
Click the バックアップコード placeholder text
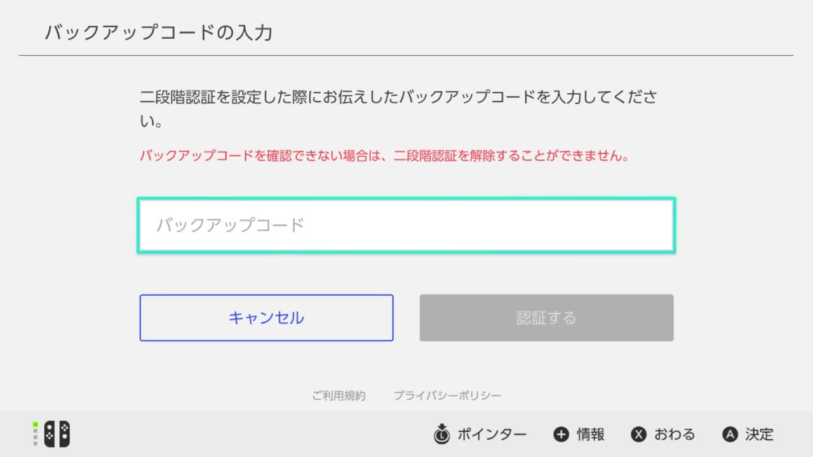coord(231,225)
